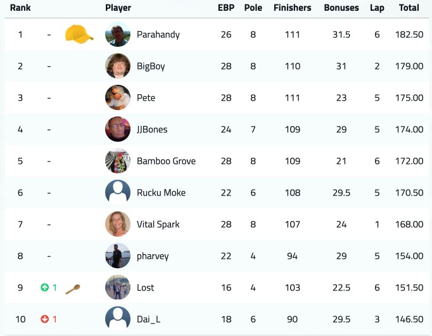
Task: Click the Bonuses column header
Action: pos(341,8)
